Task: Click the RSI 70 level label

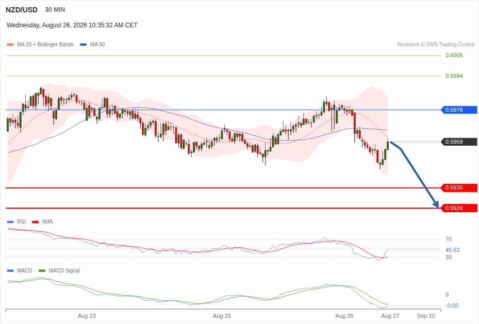Action: [x=449, y=239]
